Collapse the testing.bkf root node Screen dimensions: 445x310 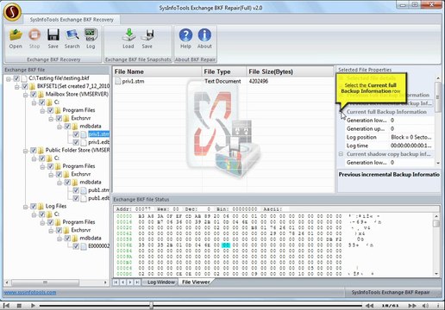pyautogui.click(x=9, y=78)
